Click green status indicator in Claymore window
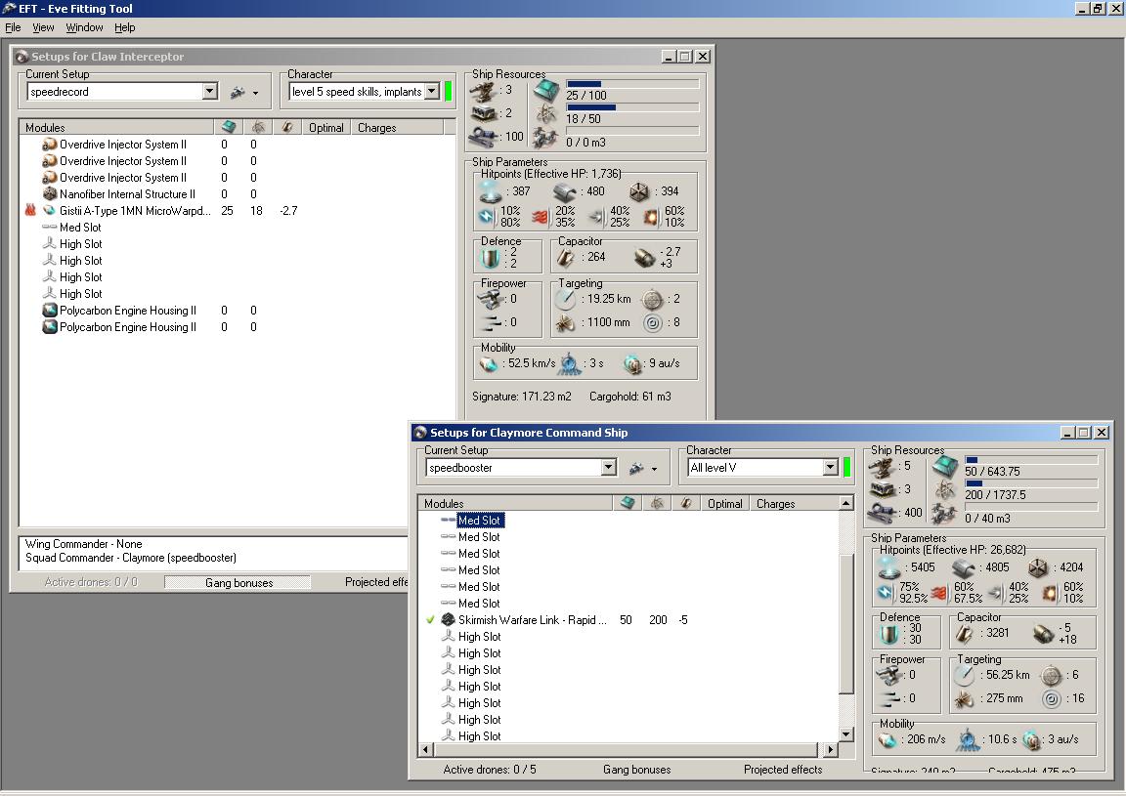 pos(846,467)
